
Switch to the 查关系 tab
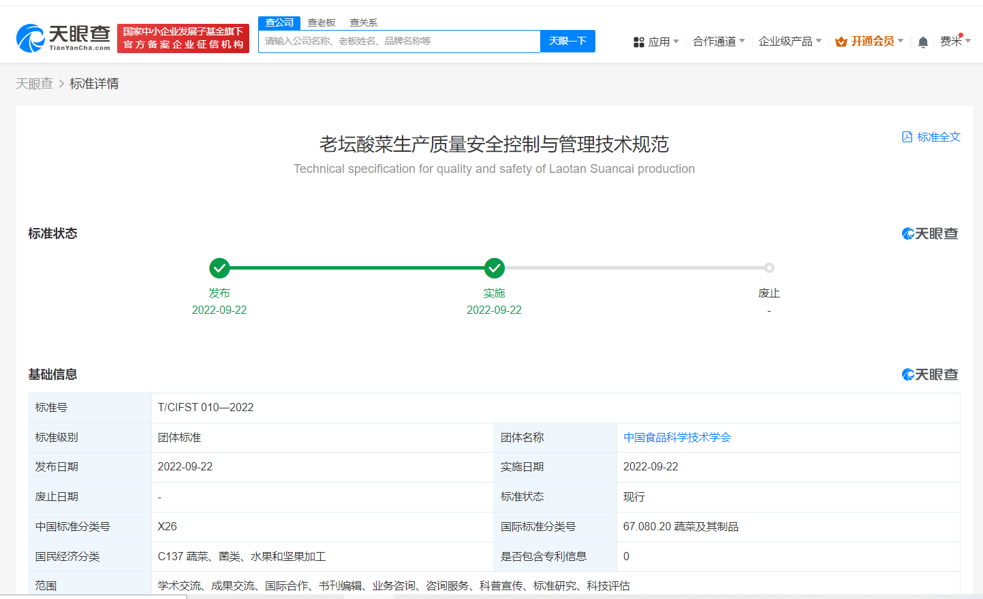(x=363, y=22)
